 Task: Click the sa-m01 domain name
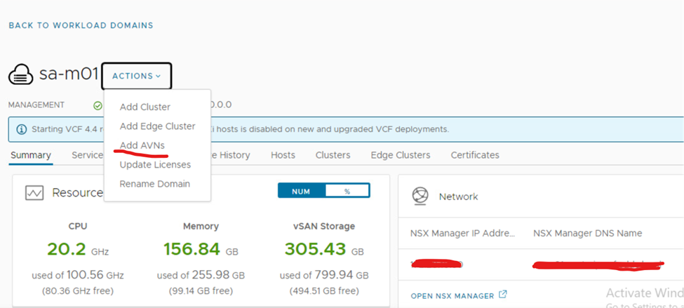click(69, 74)
